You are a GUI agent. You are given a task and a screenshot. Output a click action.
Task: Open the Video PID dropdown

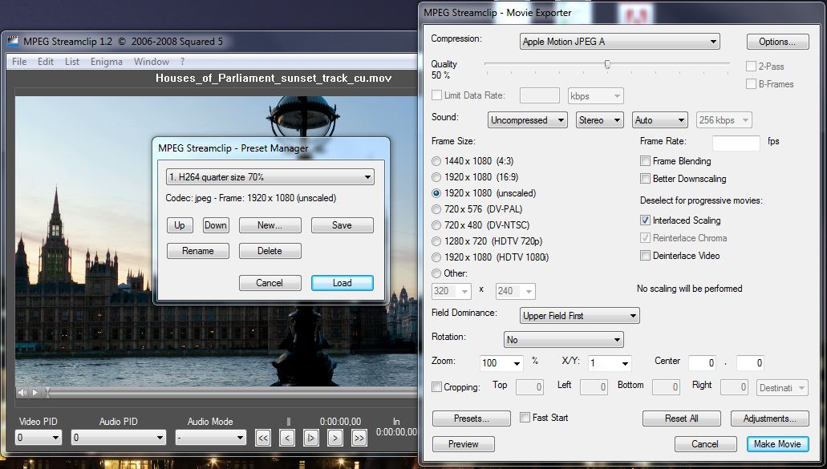click(39, 438)
